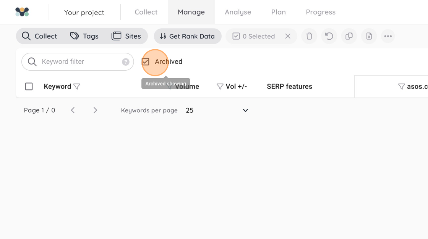
Task: Click the Keyword filter help icon
Action: (126, 62)
